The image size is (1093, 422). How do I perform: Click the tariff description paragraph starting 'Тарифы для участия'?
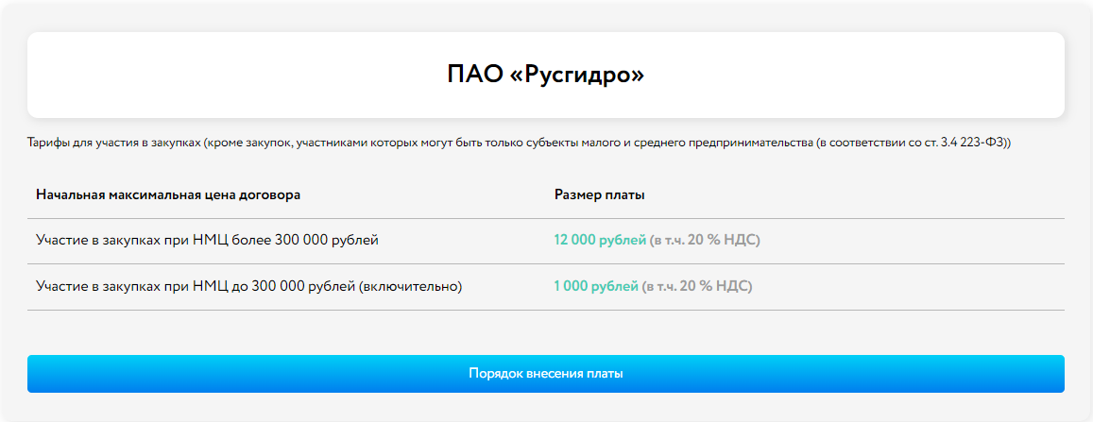click(519, 143)
